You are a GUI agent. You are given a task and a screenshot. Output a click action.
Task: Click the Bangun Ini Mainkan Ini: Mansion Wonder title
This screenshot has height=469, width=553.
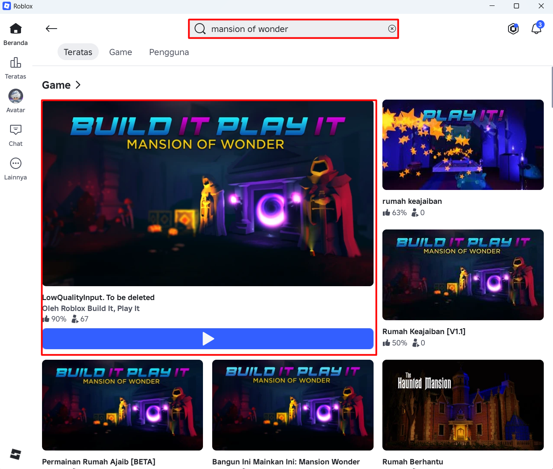286,462
